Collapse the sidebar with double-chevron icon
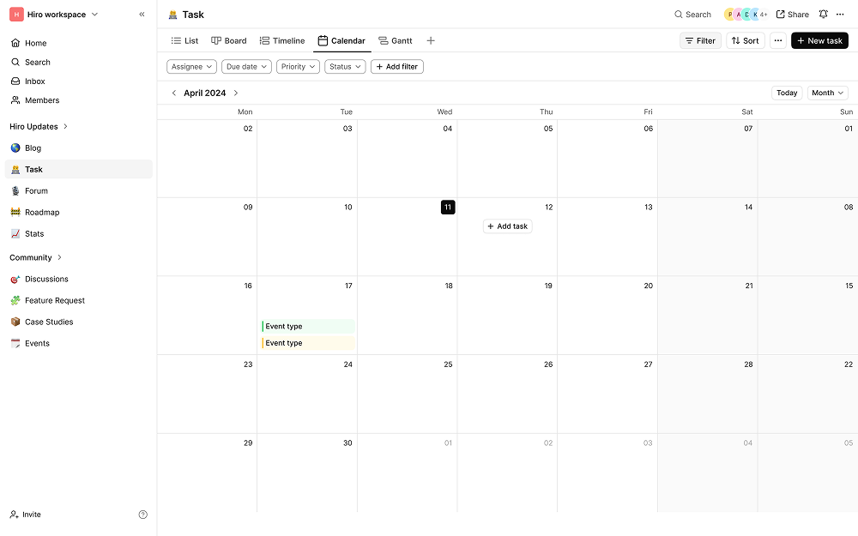This screenshot has height=536, width=858. click(x=142, y=15)
